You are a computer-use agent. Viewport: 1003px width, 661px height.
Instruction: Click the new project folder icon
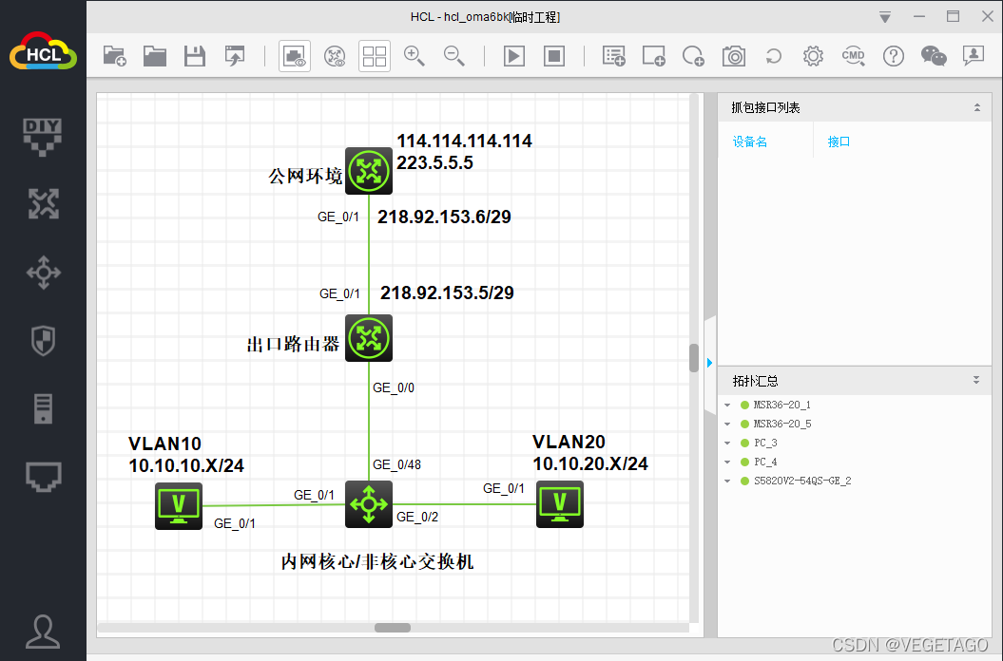[x=114, y=56]
